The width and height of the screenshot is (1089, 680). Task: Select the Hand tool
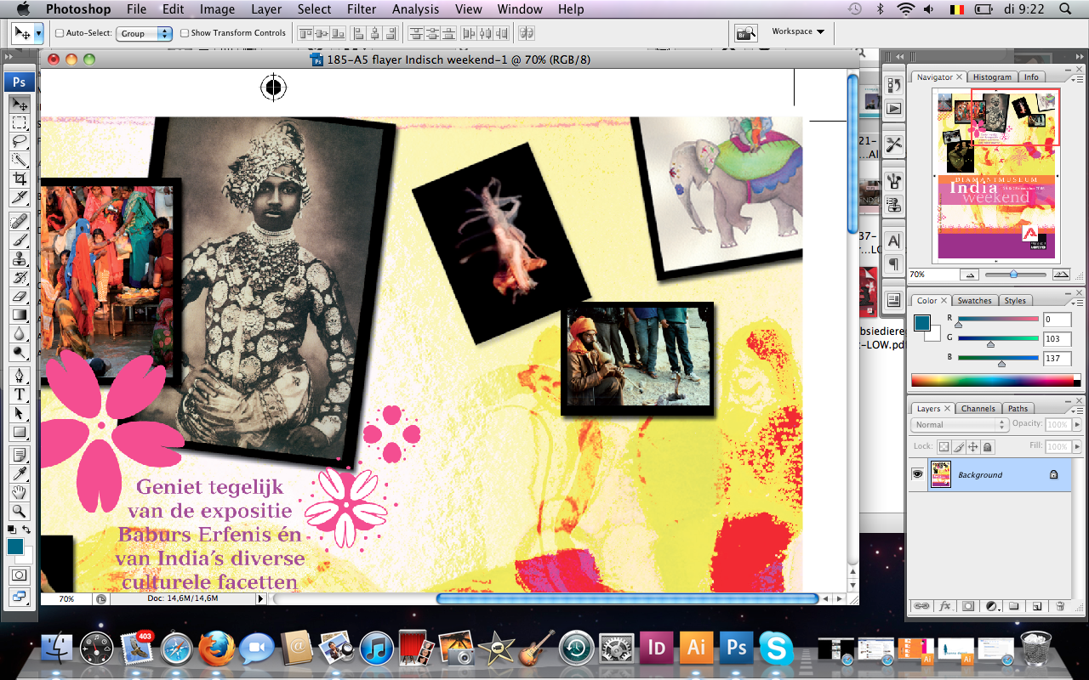19,491
